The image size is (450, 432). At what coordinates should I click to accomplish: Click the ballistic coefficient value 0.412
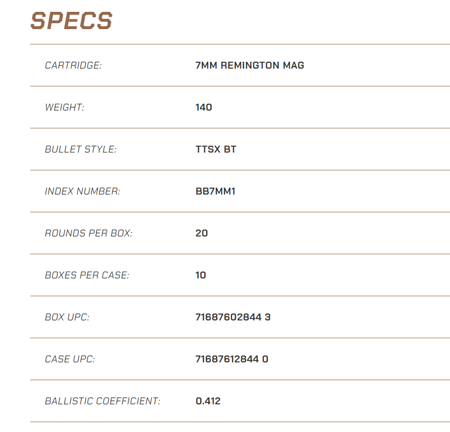(x=208, y=401)
